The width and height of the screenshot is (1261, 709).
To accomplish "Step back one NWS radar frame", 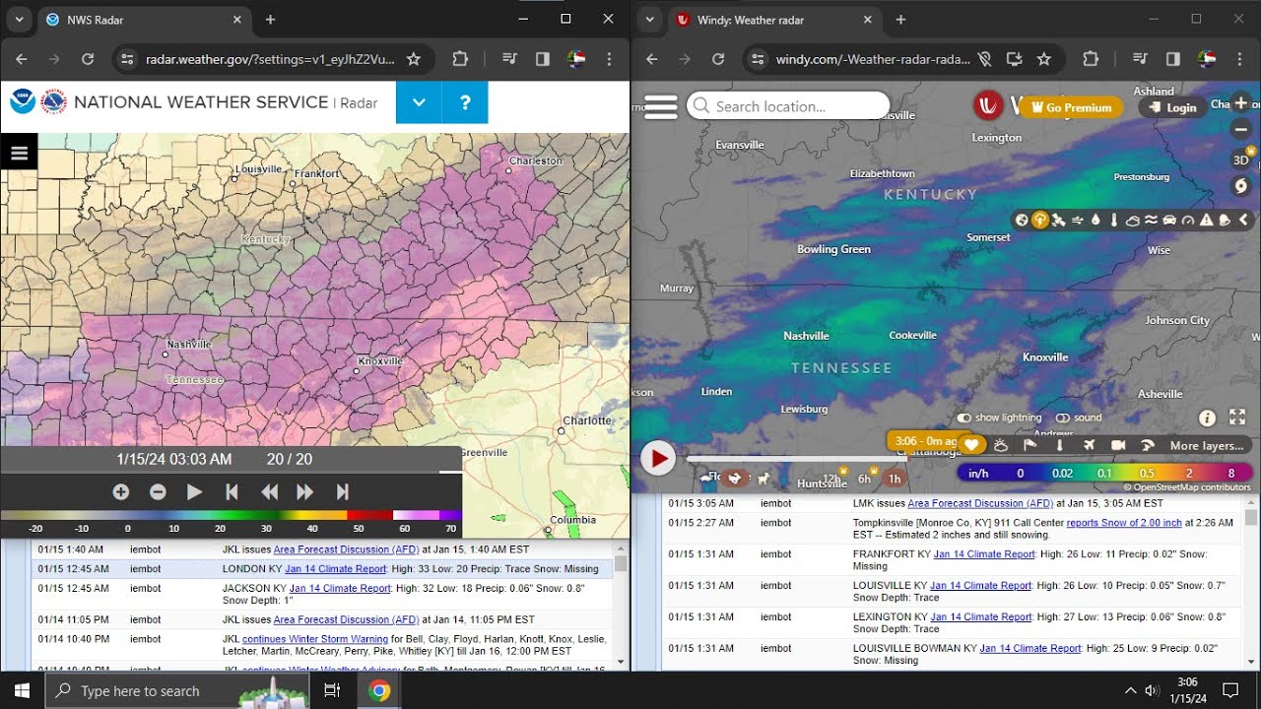I will click(x=269, y=491).
